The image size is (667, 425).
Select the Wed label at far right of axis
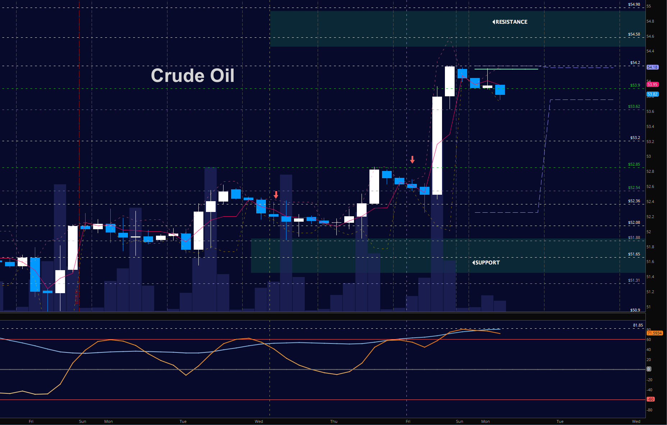(636, 421)
